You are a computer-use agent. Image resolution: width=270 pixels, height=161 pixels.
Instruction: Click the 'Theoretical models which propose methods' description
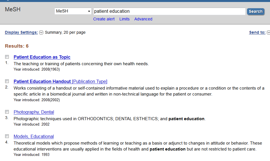(138, 146)
